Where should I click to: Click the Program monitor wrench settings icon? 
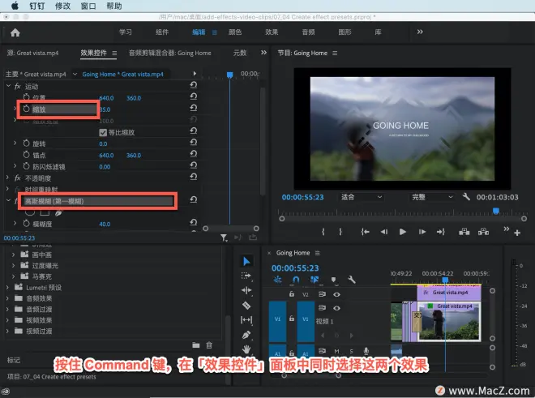(466, 197)
